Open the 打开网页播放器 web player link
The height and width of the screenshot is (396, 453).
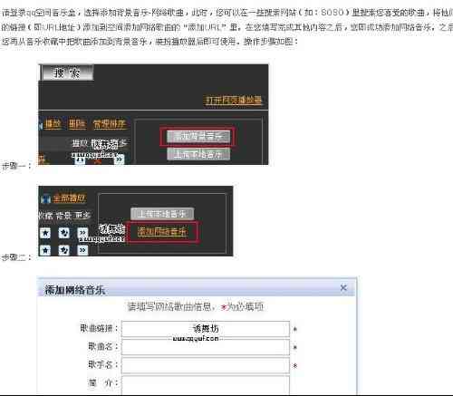[x=233, y=100]
